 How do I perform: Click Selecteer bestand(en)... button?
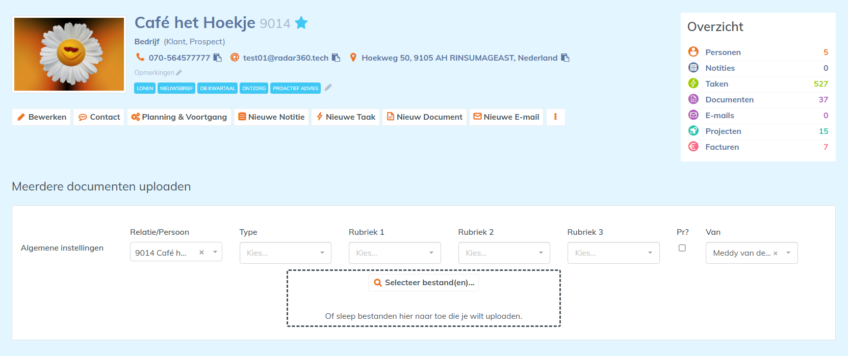(423, 283)
